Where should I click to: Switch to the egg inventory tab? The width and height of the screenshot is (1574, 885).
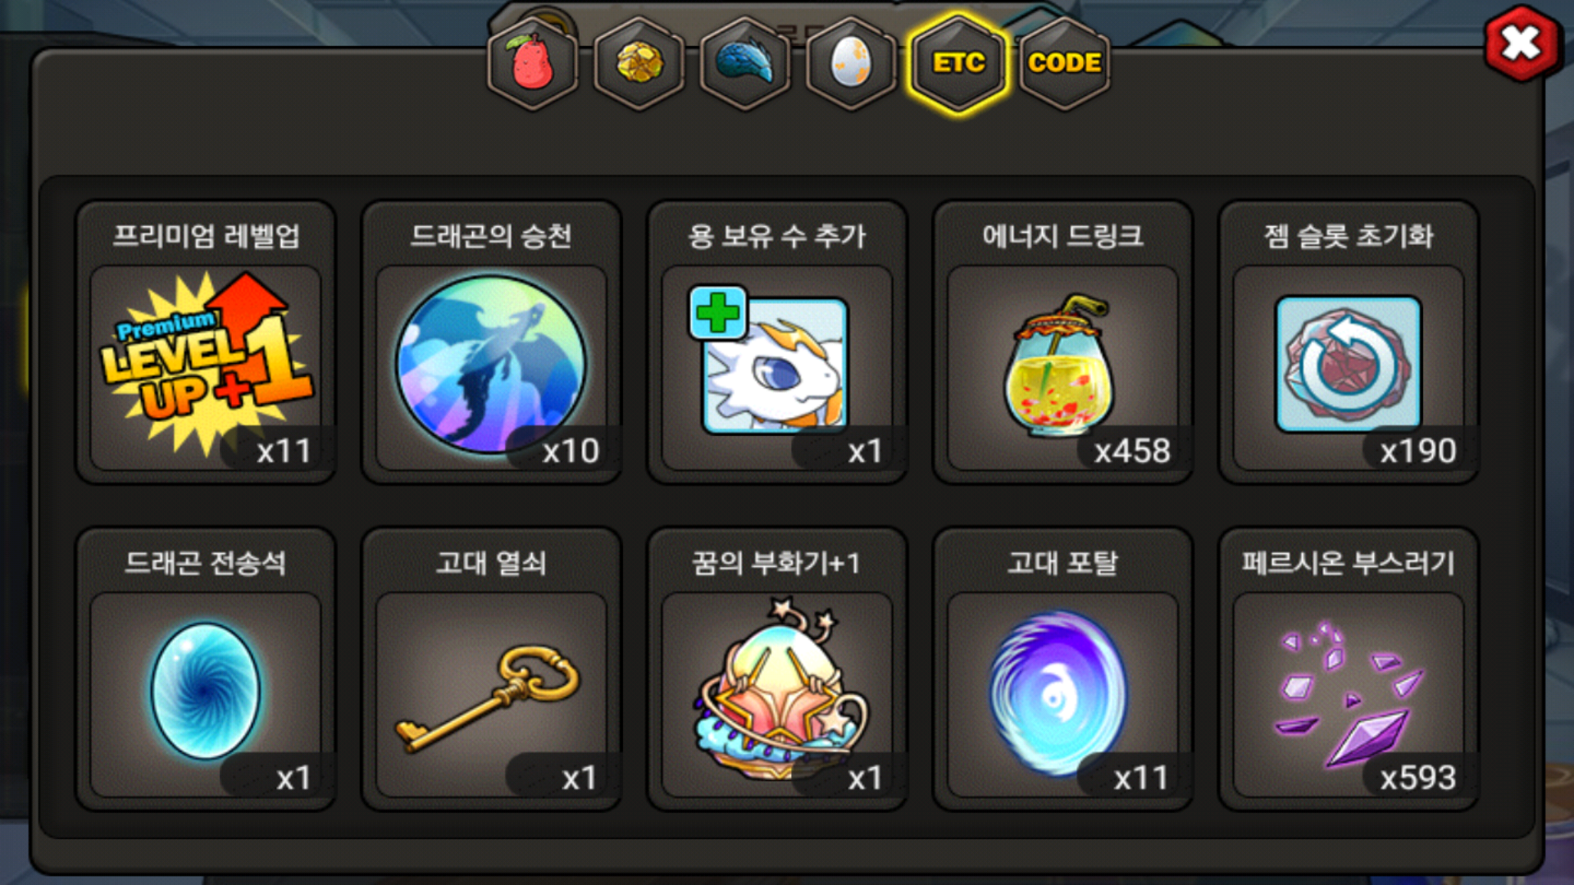(x=851, y=62)
